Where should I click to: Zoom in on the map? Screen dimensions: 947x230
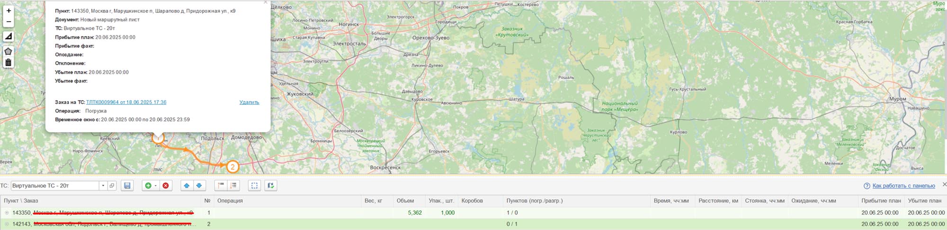(9, 10)
